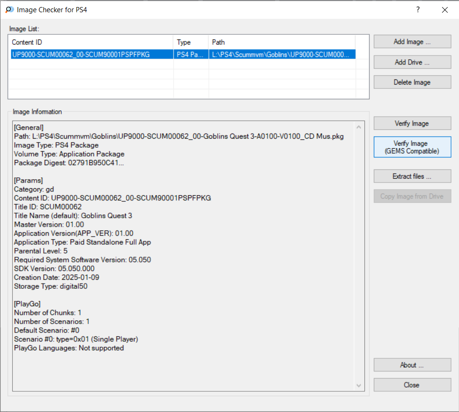Click the PS4 Pa... type cell
The height and width of the screenshot is (412, 459).
tap(191, 55)
